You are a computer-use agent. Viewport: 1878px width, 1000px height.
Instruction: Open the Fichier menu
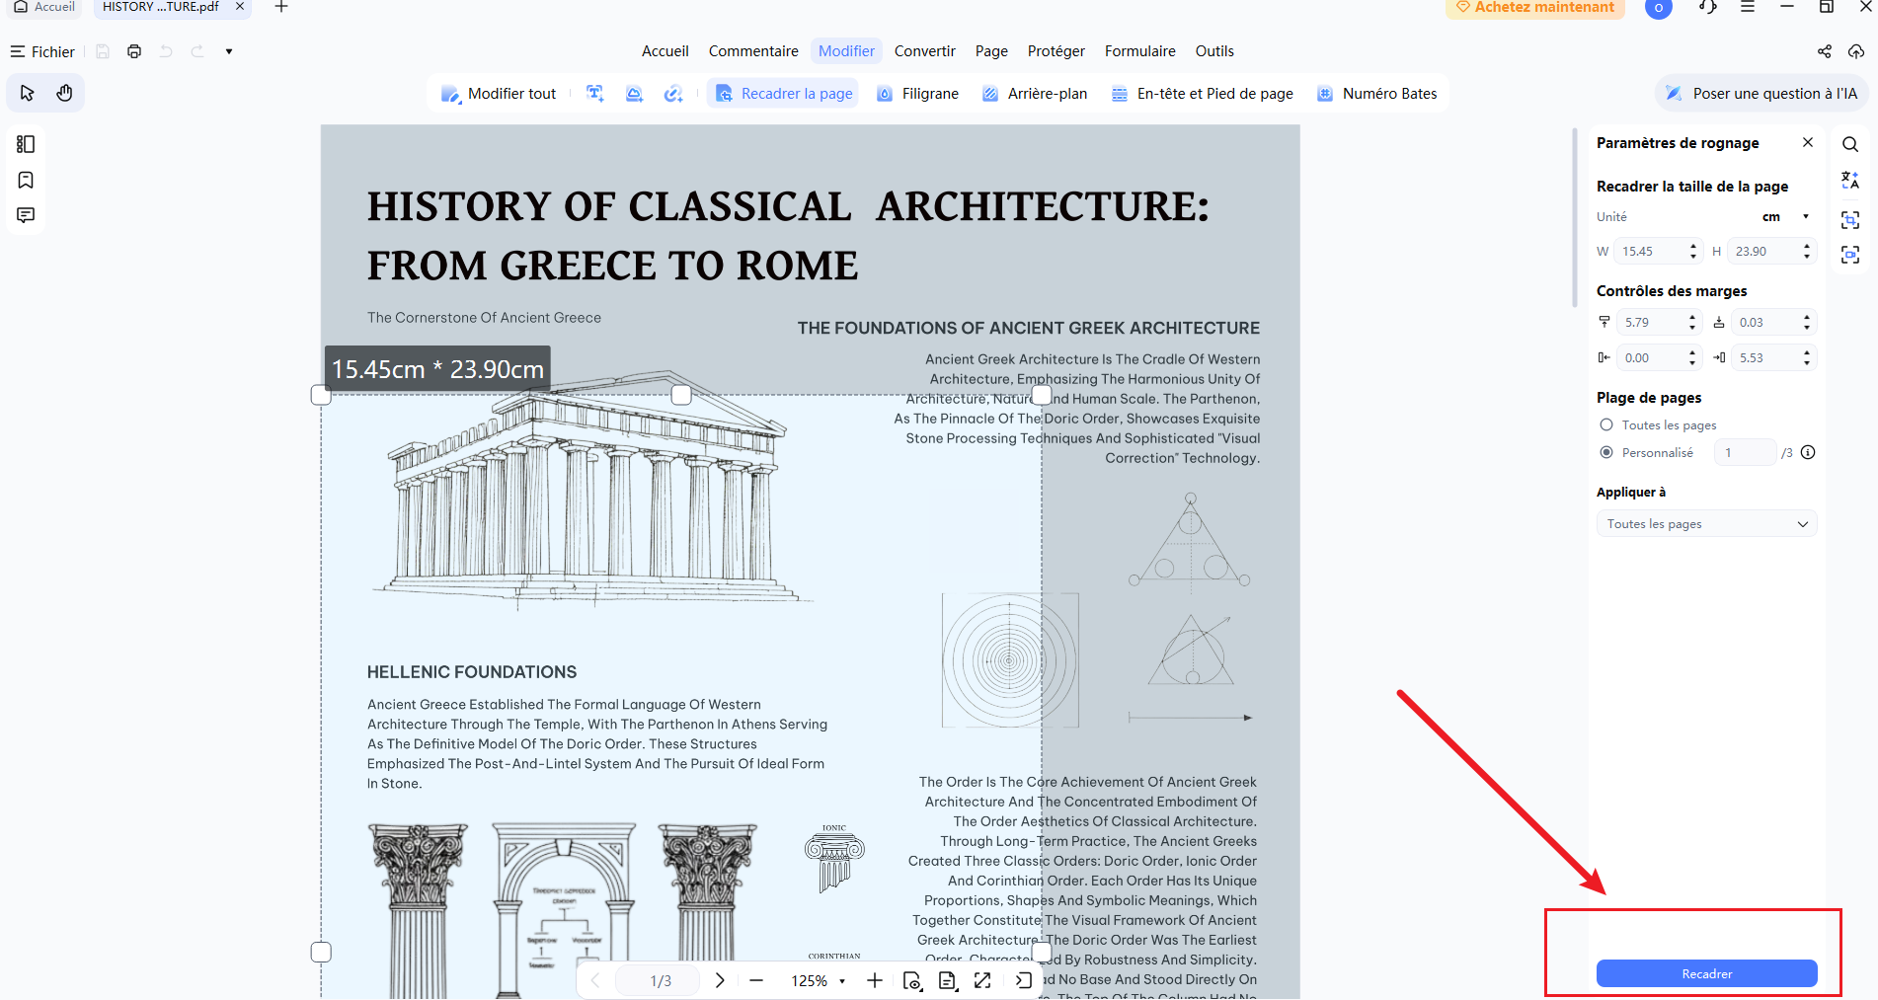coord(42,51)
